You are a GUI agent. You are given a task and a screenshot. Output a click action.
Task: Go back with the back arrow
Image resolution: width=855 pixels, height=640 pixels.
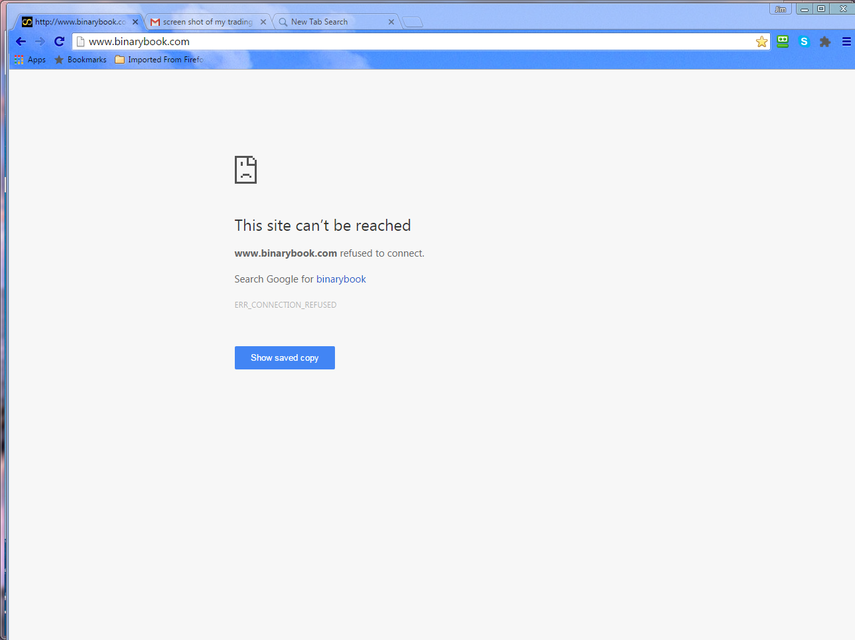click(21, 42)
